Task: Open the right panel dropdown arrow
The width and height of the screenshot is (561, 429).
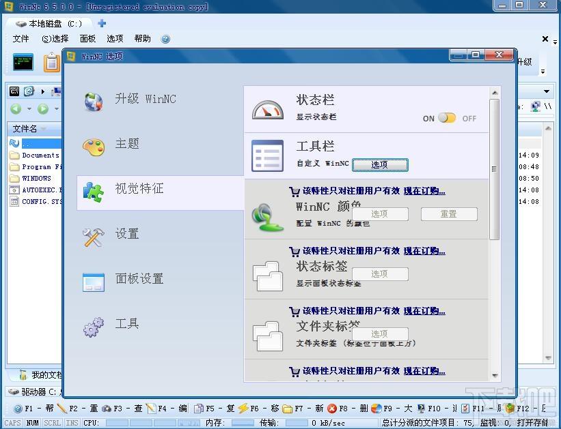Action: click(x=547, y=91)
